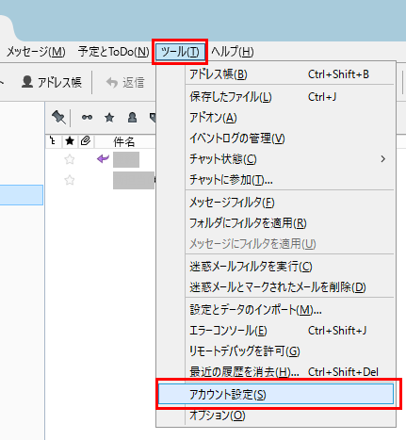Select 最近の履歴を消去(H)... entry
Viewport: 406px width, 440px height.
(275, 372)
